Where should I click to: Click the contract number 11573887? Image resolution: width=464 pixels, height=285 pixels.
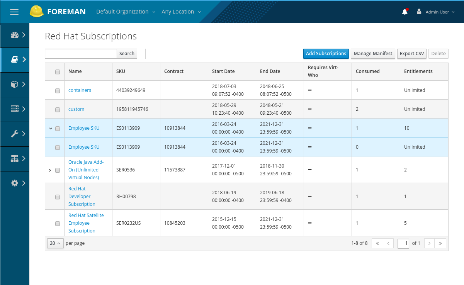click(x=175, y=170)
